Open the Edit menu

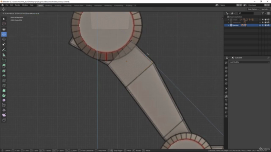pos(11,5)
